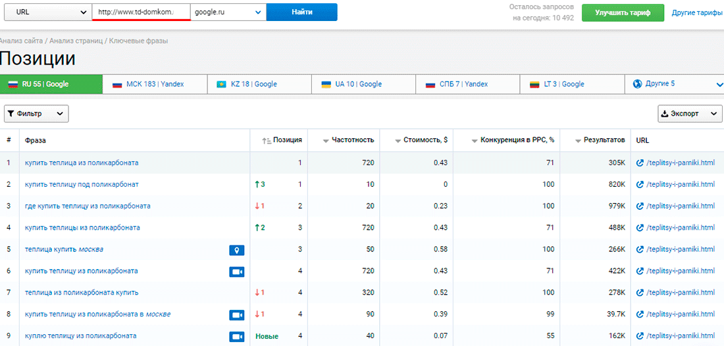Open the UA 10 Google tab
The image size is (724, 346).
pyautogui.click(x=363, y=84)
